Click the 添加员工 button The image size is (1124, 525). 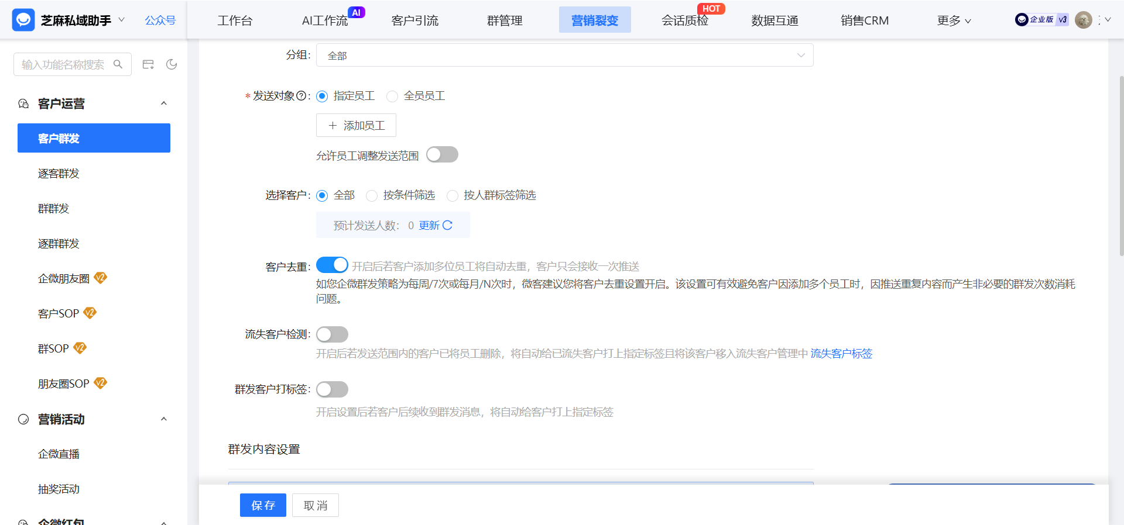(356, 125)
